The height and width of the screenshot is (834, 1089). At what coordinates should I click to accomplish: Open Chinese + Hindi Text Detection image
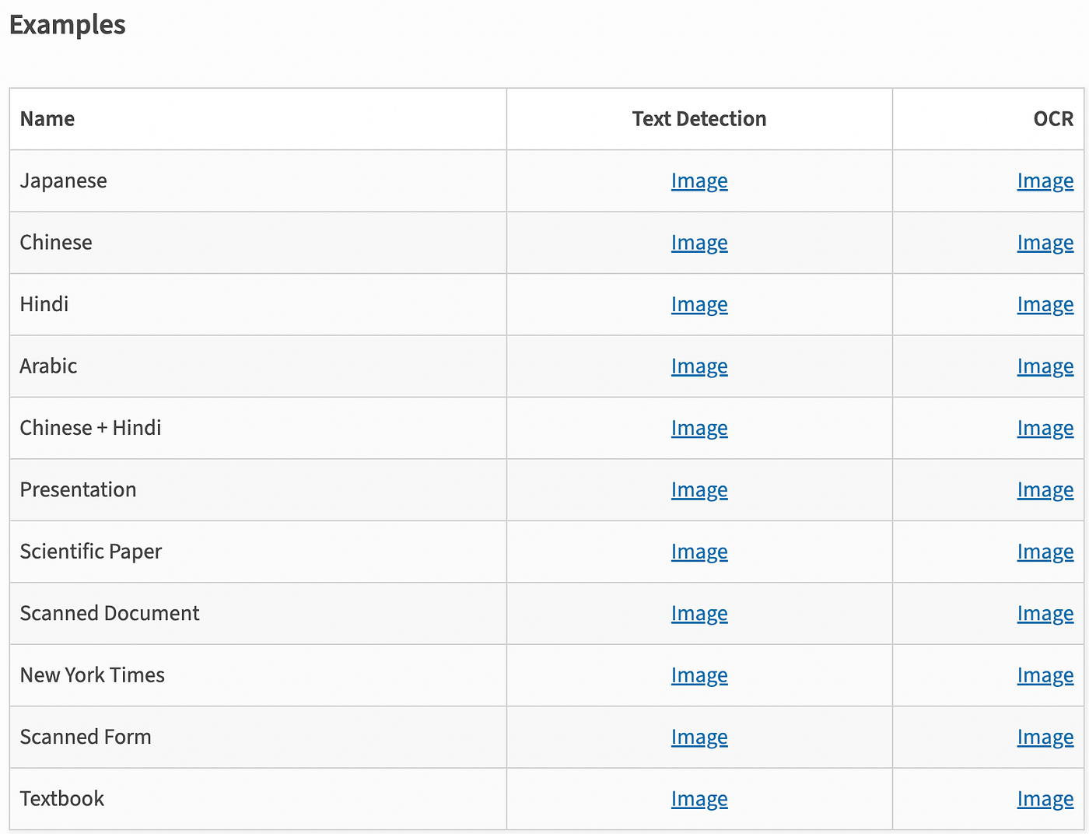[x=699, y=429]
